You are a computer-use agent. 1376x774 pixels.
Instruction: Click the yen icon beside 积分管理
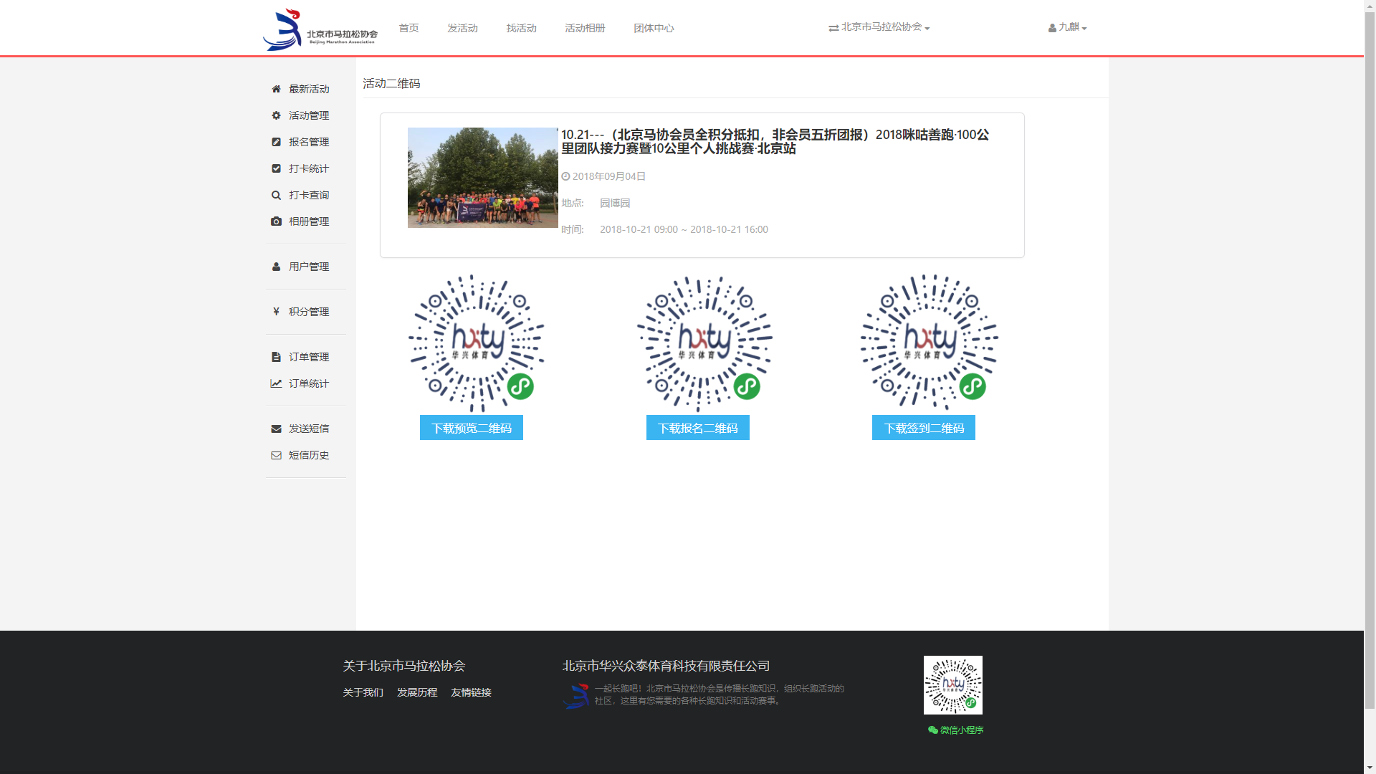(276, 312)
